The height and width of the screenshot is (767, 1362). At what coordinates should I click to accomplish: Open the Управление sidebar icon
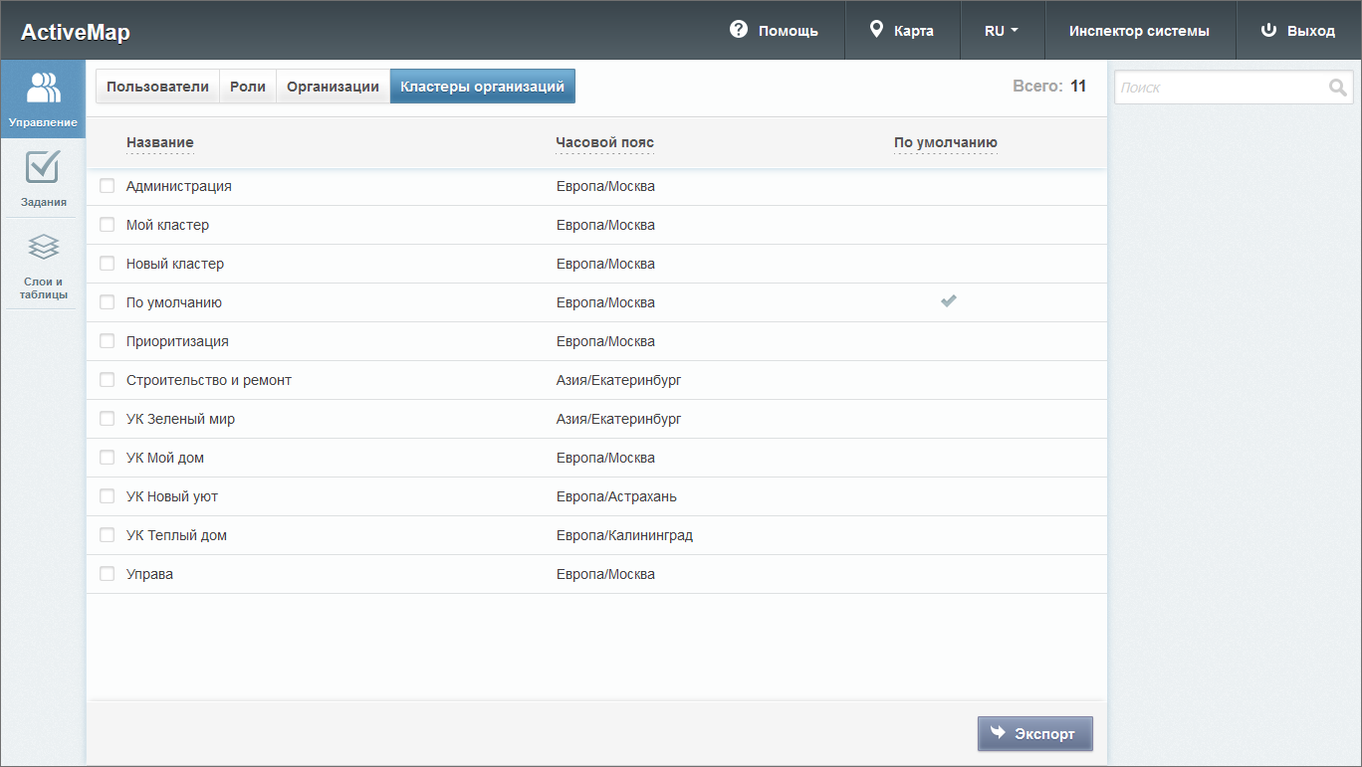click(43, 89)
